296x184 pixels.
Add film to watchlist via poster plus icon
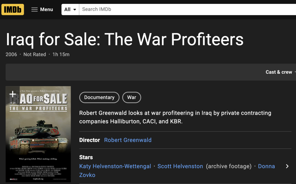point(13,94)
